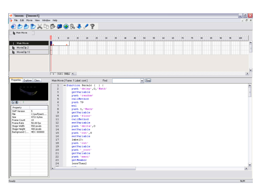Viewport: 261px width, 196px height.
Task: Click the Copy pages icon
Action: coord(46,26)
